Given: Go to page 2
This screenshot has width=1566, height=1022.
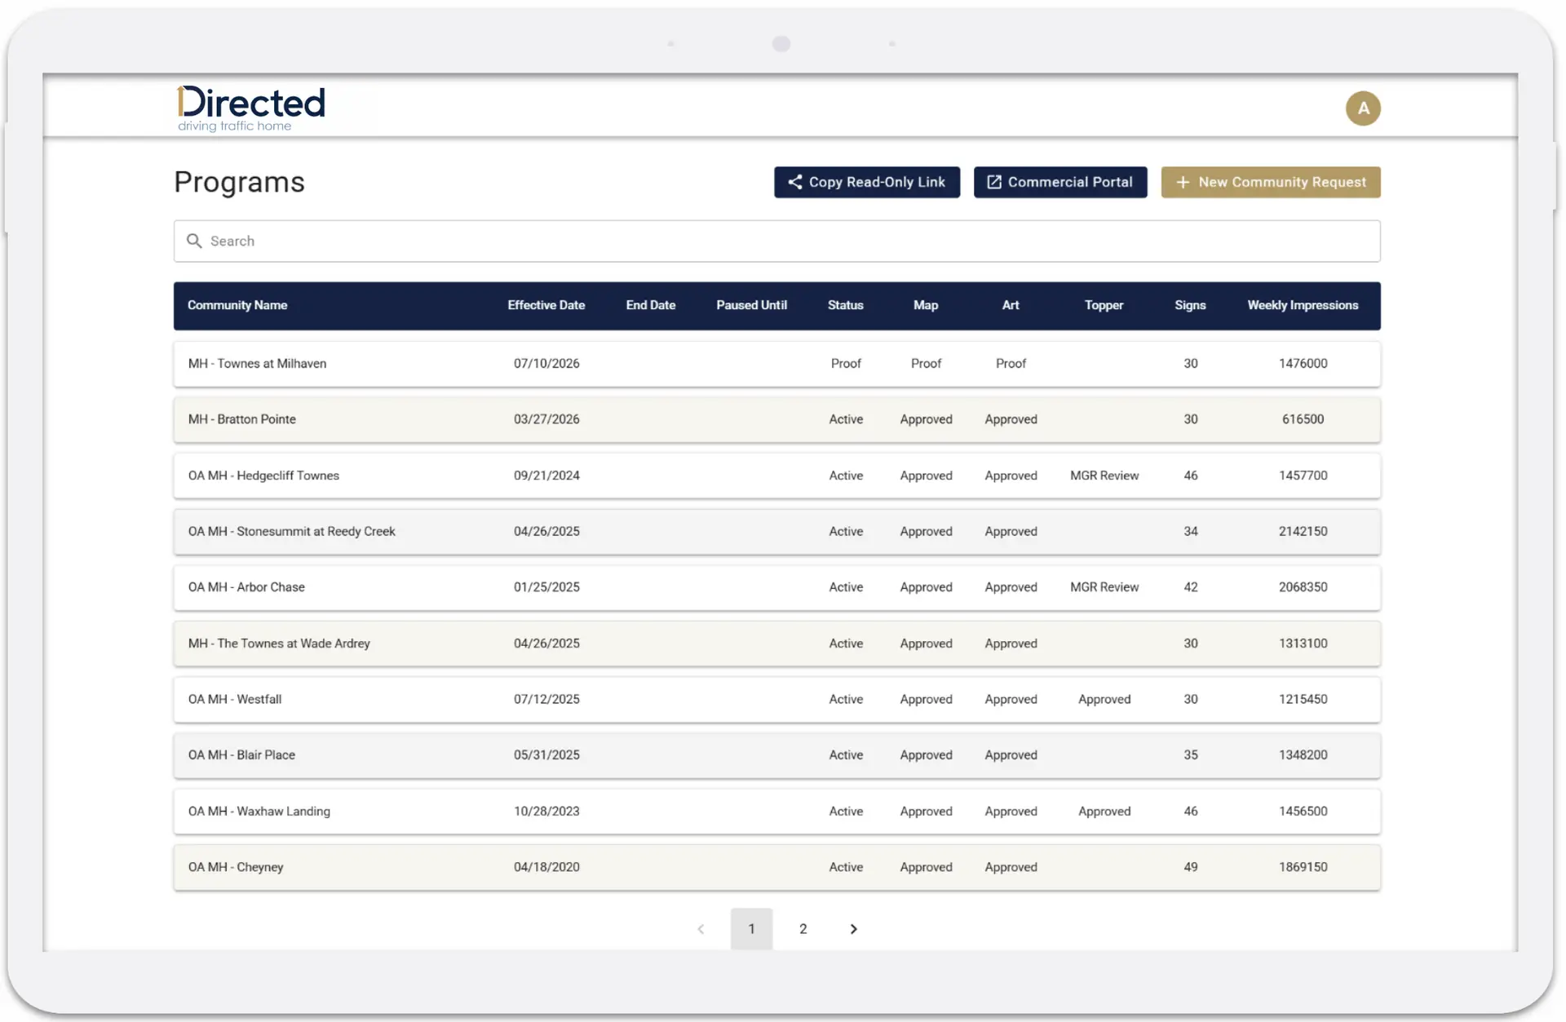Looking at the screenshot, I should click(x=803, y=929).
